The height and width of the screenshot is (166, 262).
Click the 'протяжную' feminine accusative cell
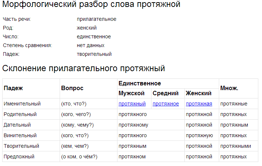click(x=199, y=135)
